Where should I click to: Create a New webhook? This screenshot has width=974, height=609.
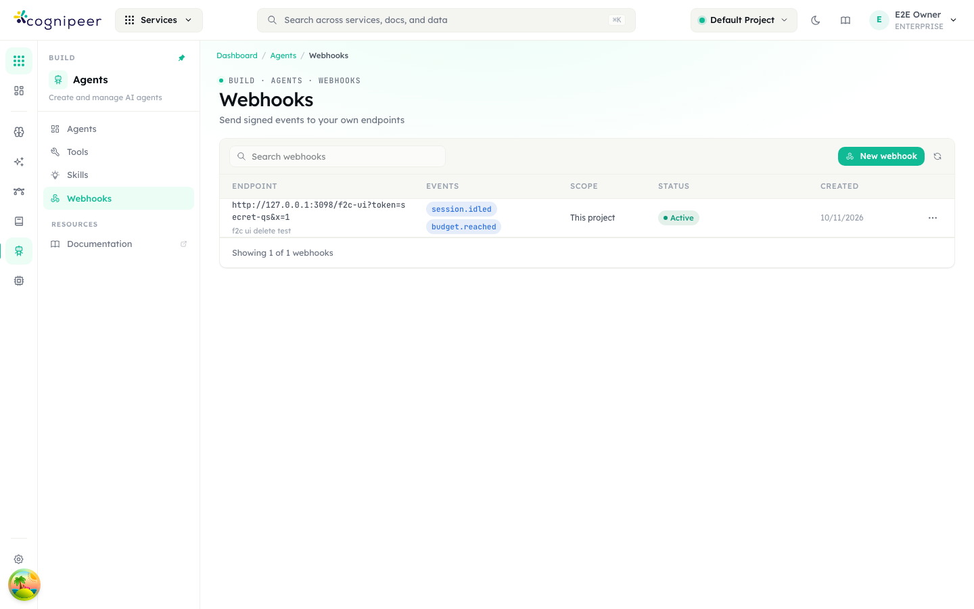(x=881, y=156)
